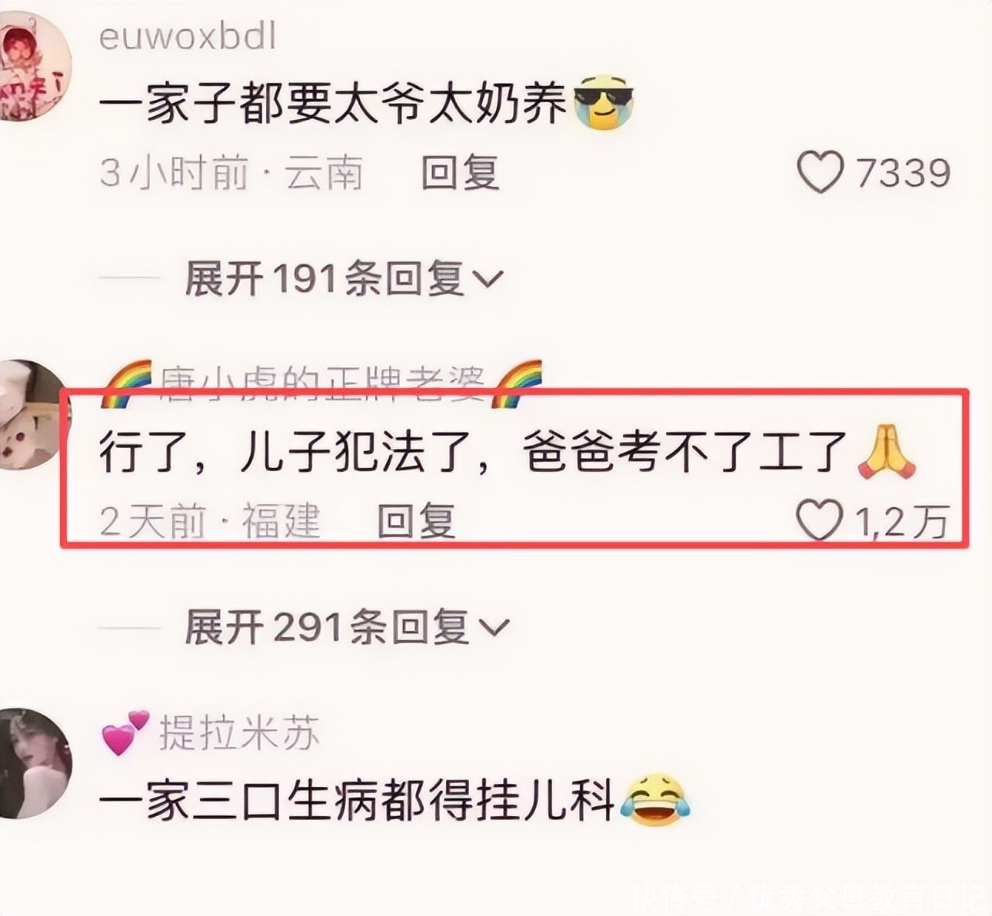The width and height of the screenshot is (992, 916).
Task: Expand 展开191条回复 replies
Action: [x=343, y=278]
